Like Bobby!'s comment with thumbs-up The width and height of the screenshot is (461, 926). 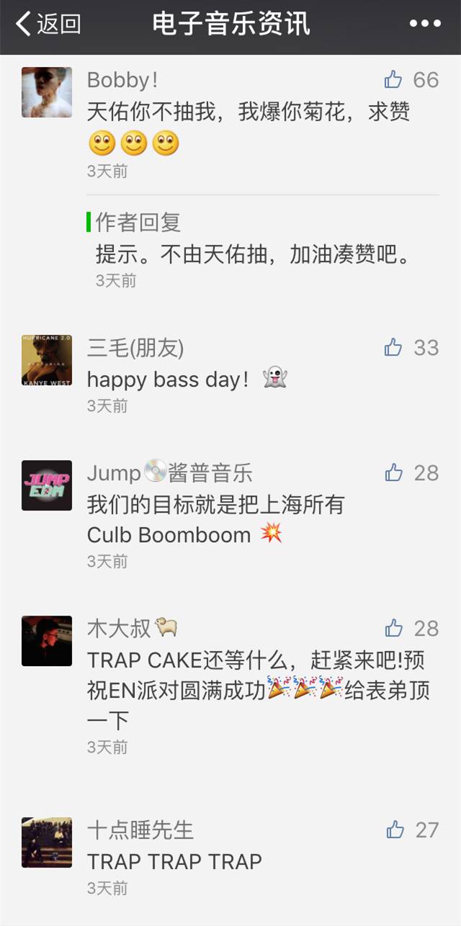(393, 79)
